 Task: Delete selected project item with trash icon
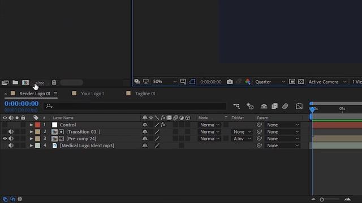(54, 82)
